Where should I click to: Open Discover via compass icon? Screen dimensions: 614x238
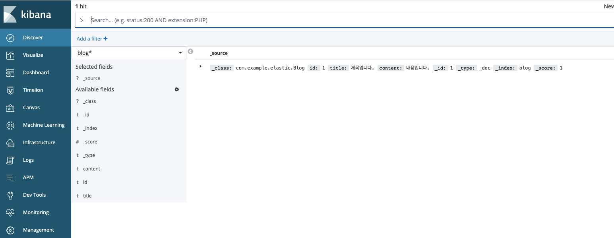[x=11, y=38]
